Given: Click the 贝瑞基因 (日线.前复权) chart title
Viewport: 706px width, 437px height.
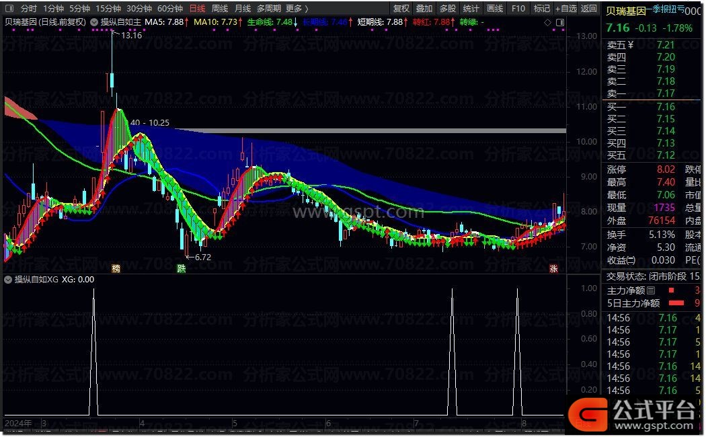Looking at the screenshot, I should point(45,22).
